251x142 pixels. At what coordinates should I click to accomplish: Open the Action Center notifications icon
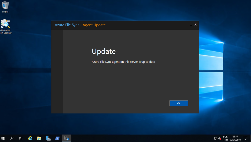pyautogui.click(x=245, y=138)
